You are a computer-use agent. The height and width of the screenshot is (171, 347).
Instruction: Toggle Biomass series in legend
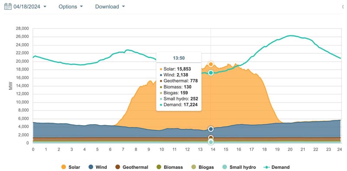click(x=169, y=167)
